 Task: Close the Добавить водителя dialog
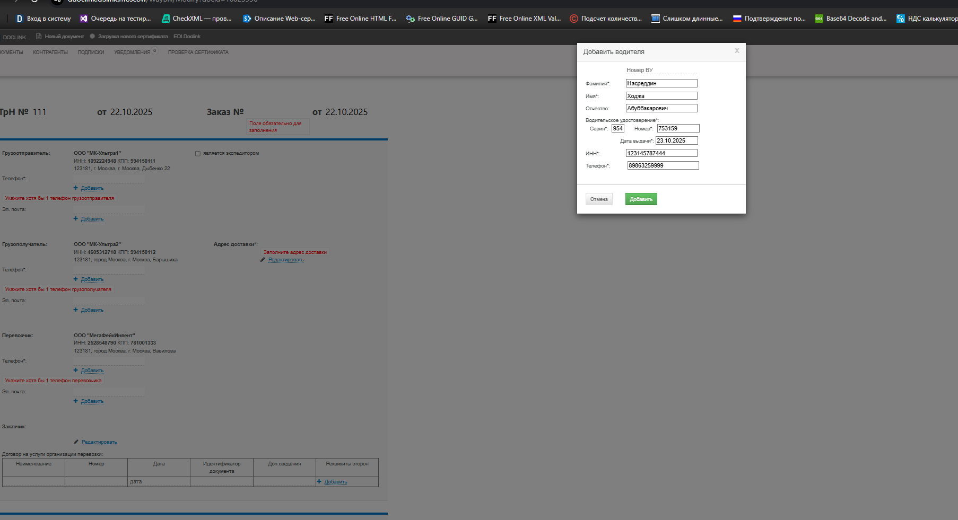tap(737, 51)
